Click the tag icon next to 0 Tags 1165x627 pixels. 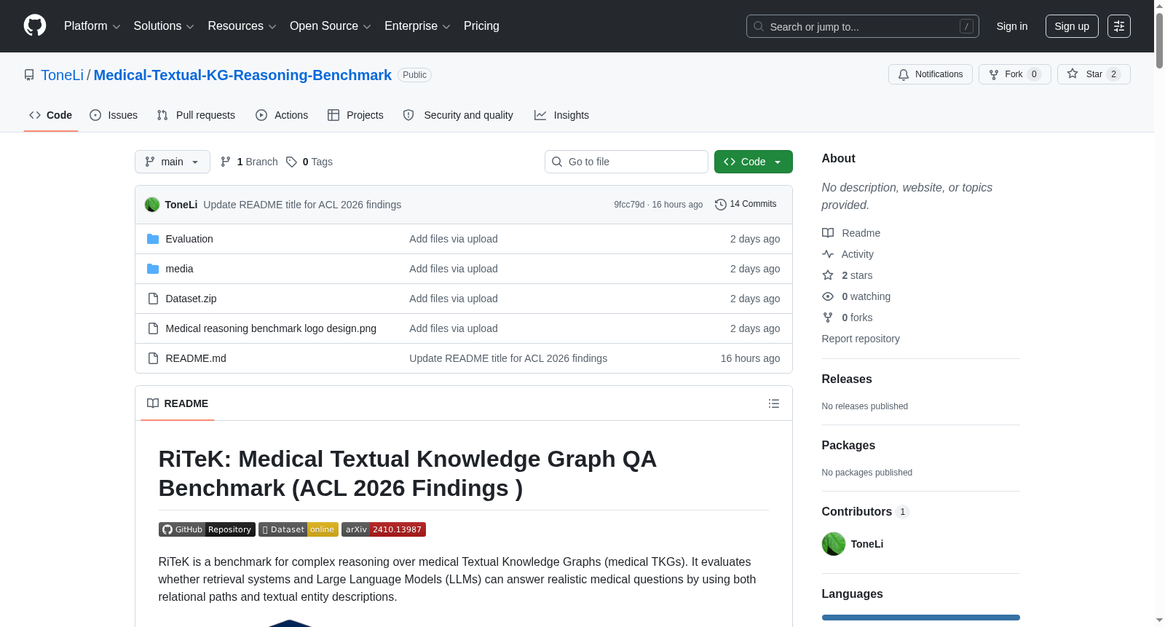291,162
